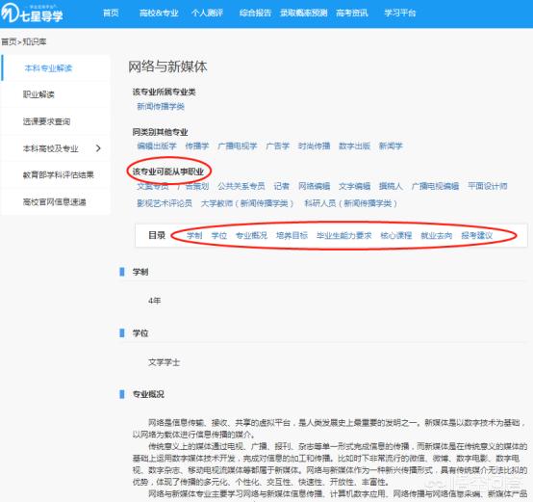This screenshot has height=502, width=533.
Task: Open 教育部学科评估结果 sidebar entry
Action: point(58,175)
